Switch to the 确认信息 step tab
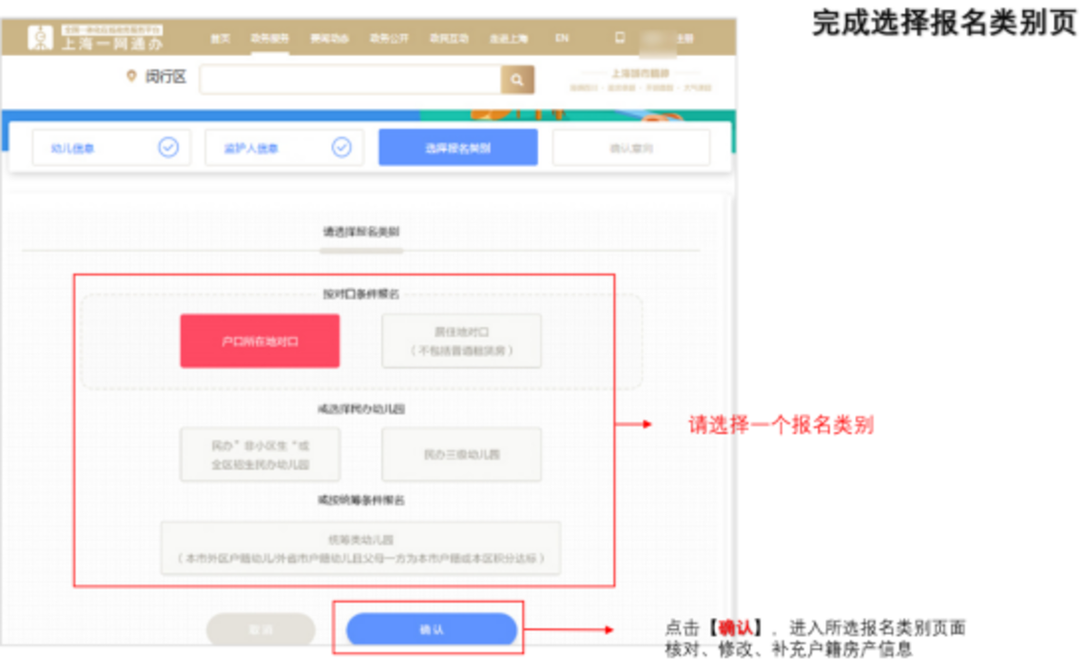1084x666 pixels. (x=632, y=146)
